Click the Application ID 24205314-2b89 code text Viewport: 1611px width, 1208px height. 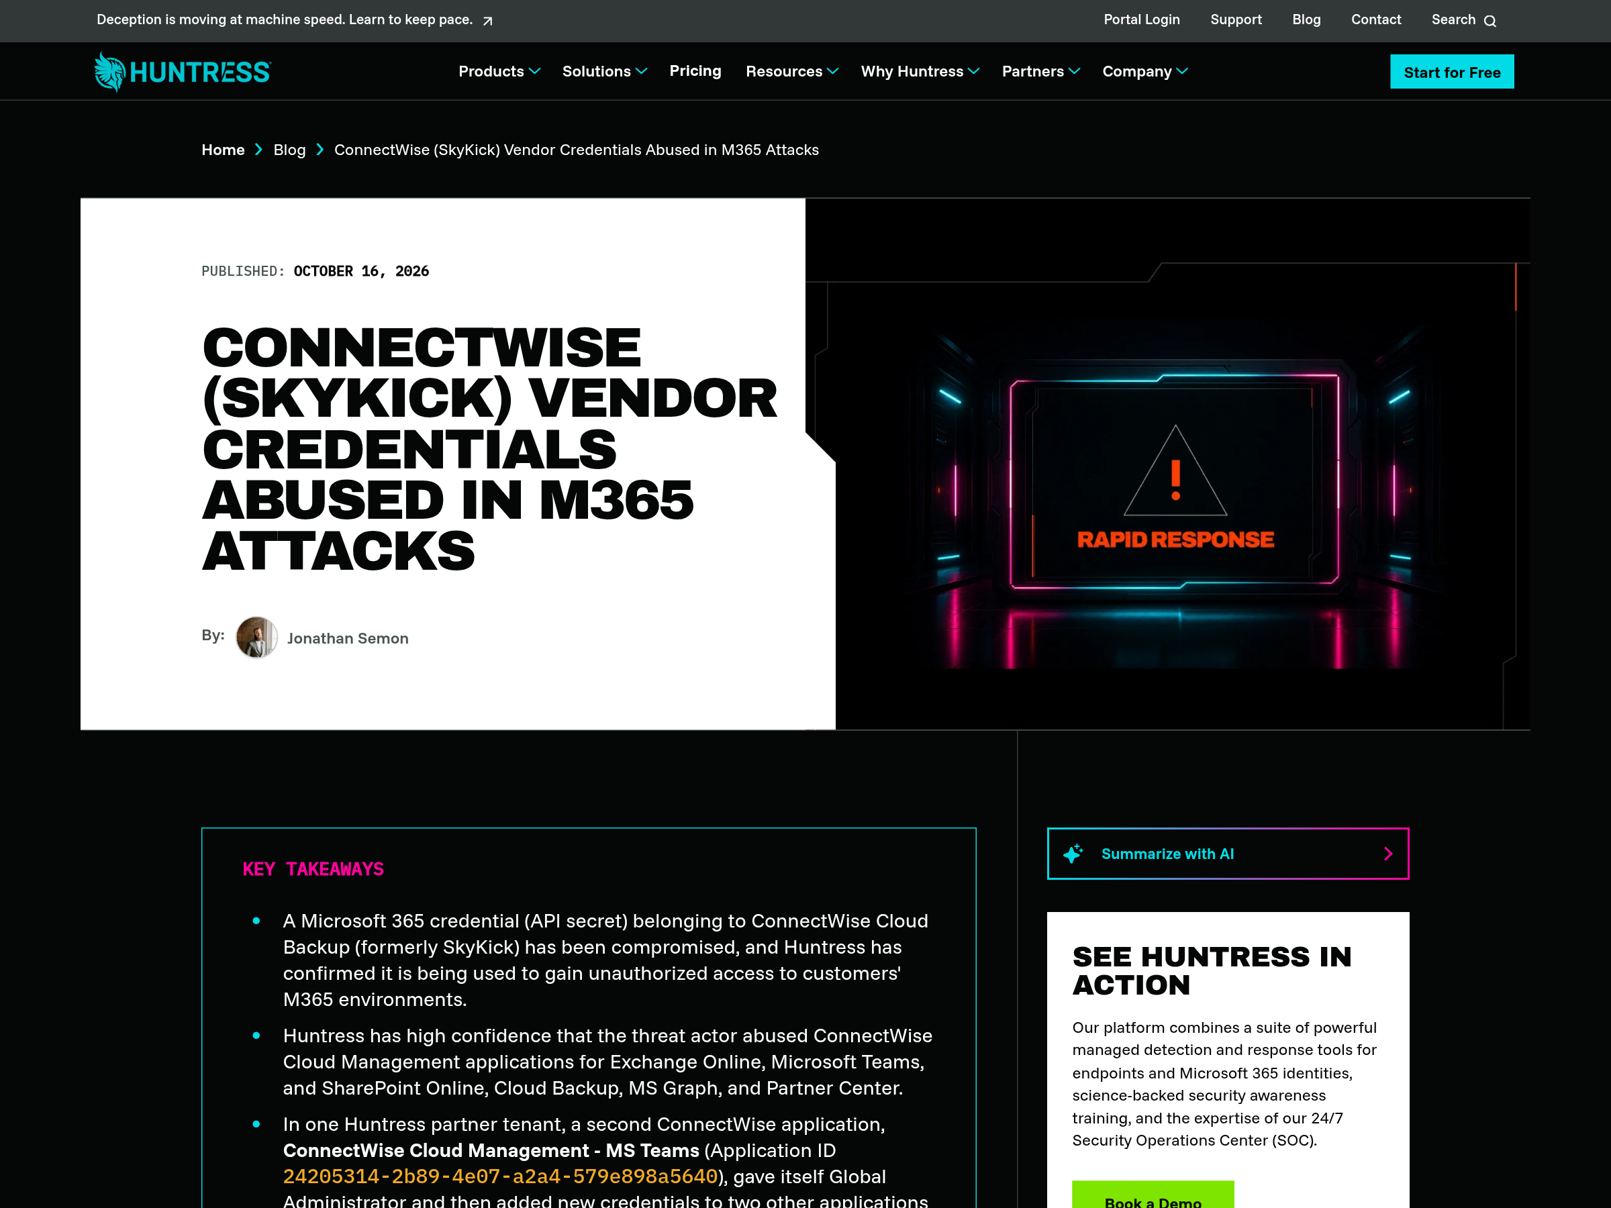click(500, 1176)
